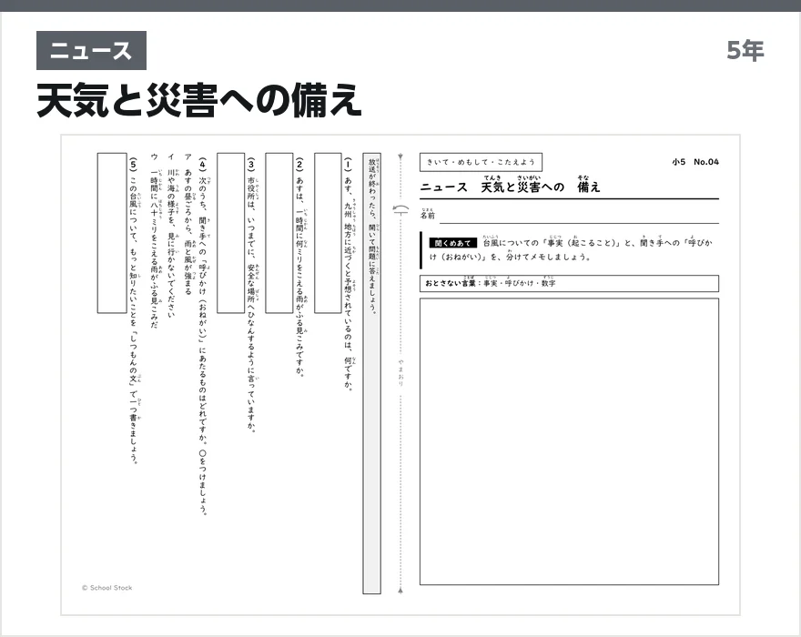The image size is (801, 637).
Task: Click question (3) about 市役所
Action: (x=251, y=295)
